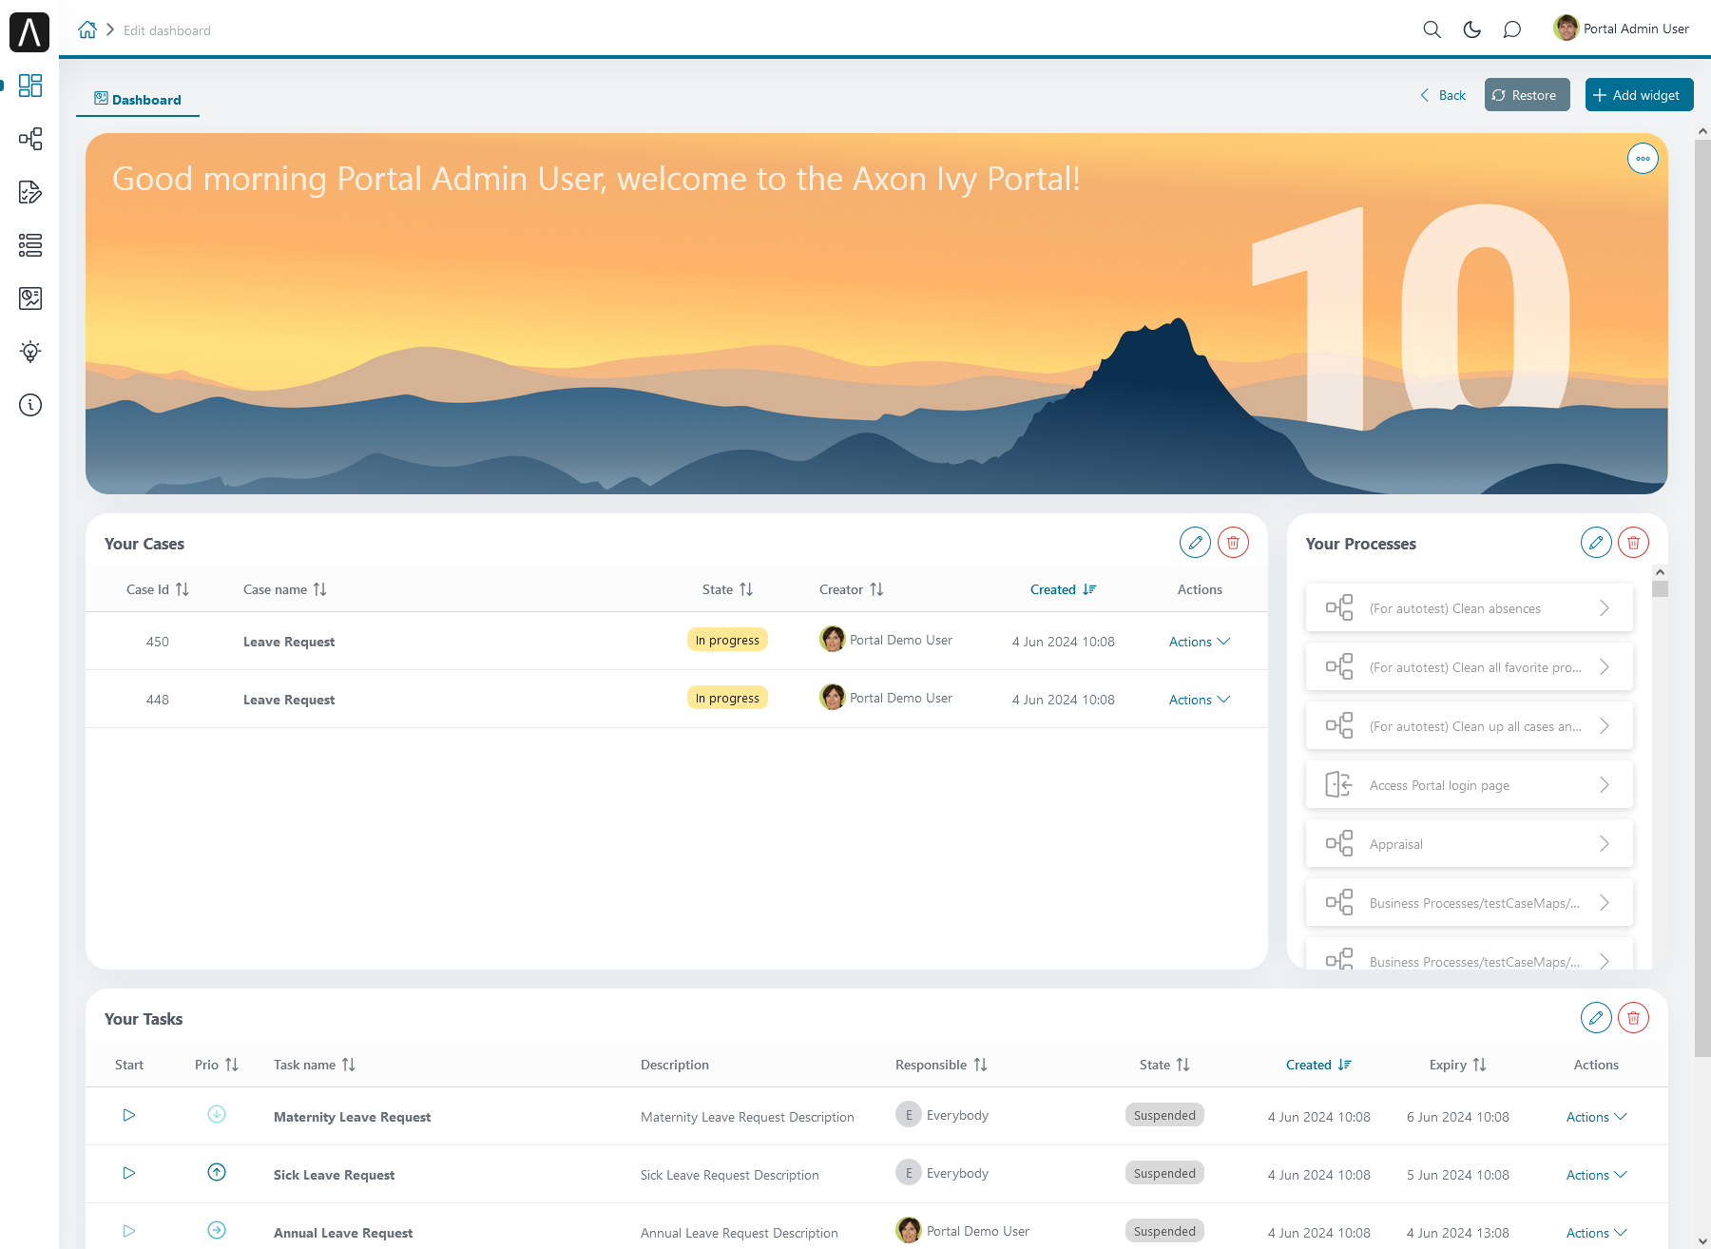The image size is (1711, 1249).
Task: Open first Business Processes/testCaseMaps entry
Action: tap(1469, 903)
